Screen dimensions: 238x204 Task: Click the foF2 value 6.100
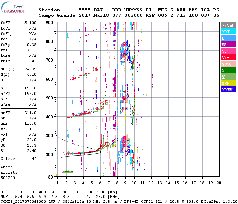(x=30, y=23)
